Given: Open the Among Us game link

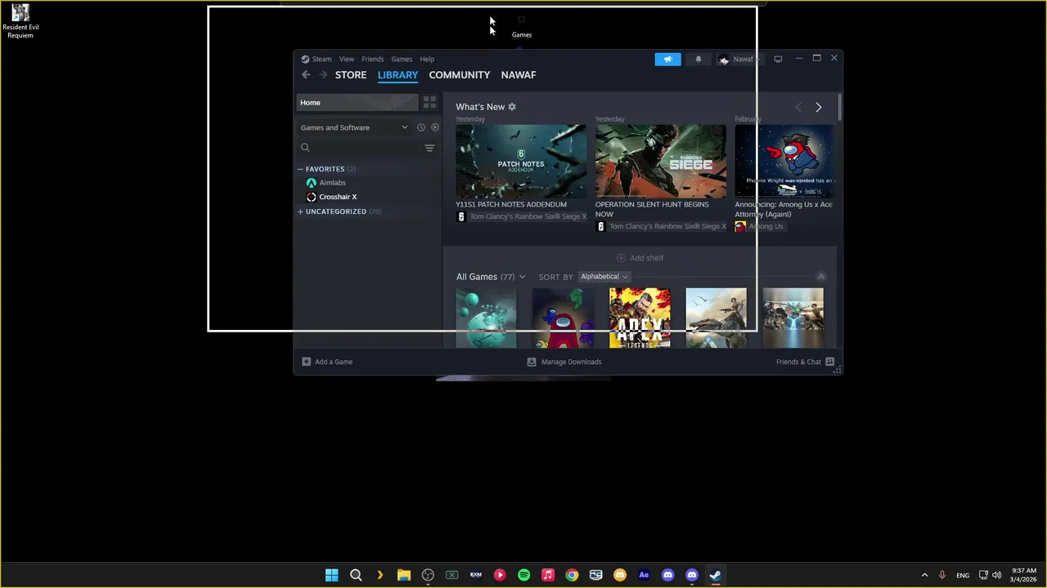Looking at the screenshot, I should tap(759, 226).
